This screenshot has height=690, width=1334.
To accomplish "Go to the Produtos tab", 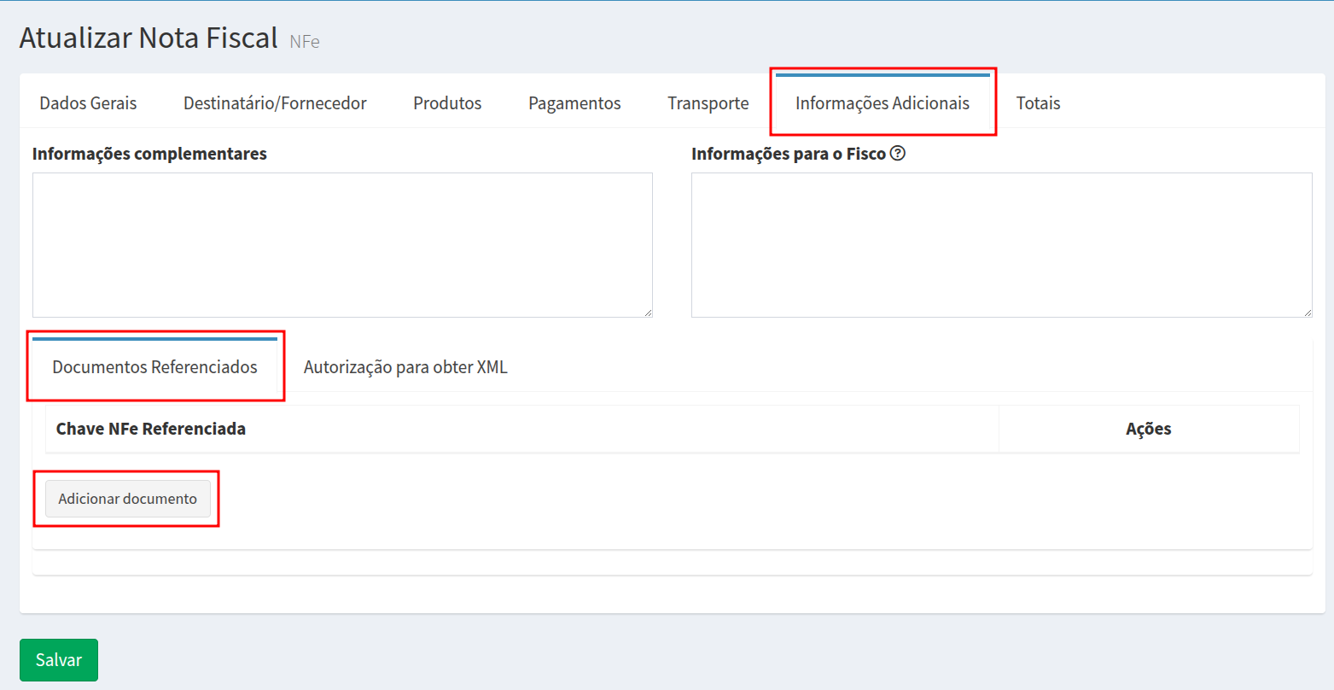I will (447, 103).
